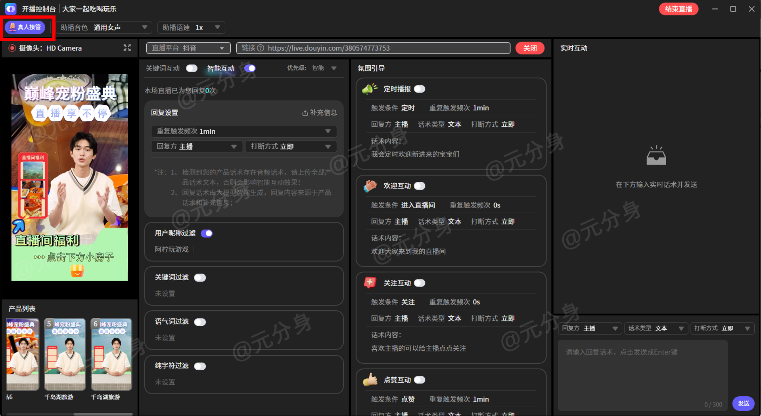Image resolution: width=761 pixels, height=416 pixels.
Task: Click the 欢迎互动 clapping hands icon
Action: click(x=370, y=186)
